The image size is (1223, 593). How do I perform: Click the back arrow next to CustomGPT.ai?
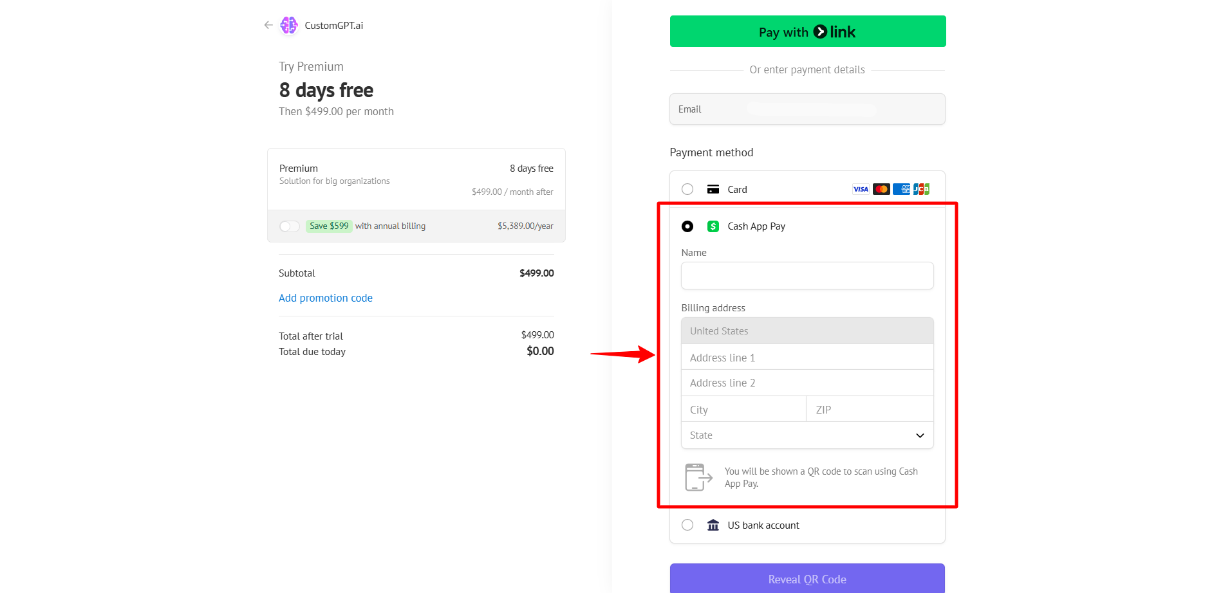[268, 25]
